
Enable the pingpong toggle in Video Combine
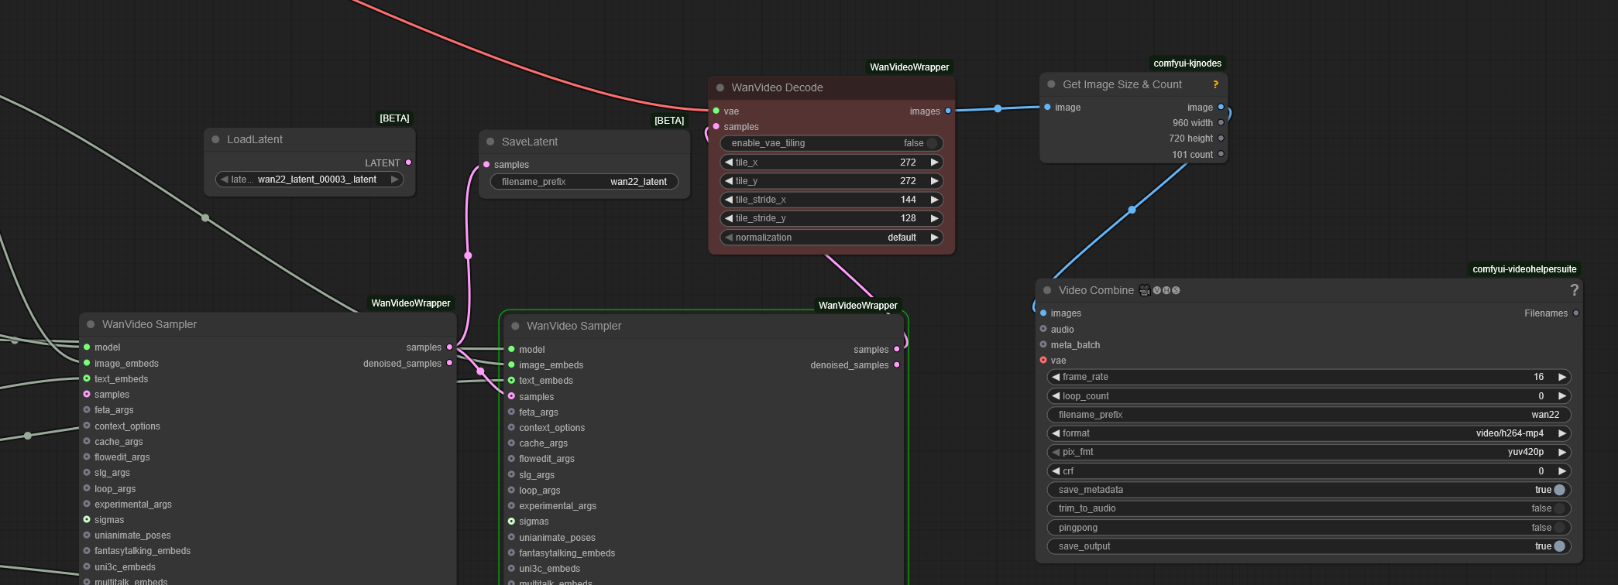(1559, 528)
